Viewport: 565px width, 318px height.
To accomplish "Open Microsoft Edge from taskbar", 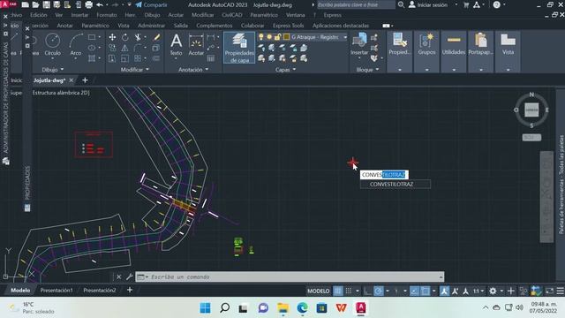I will 302,307.
